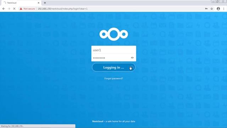Minimize the browser window
Viewport: 227px width, 128px height.
point(213,1)
